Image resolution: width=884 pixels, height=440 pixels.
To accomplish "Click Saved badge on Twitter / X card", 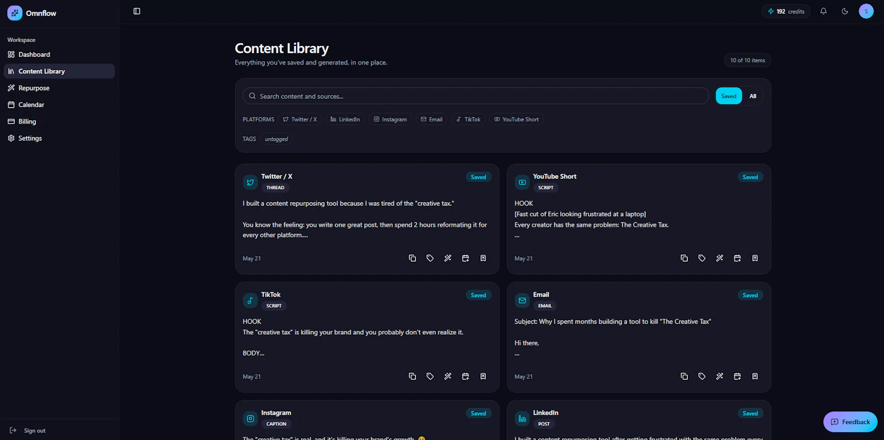I will (x=478, y=177).
